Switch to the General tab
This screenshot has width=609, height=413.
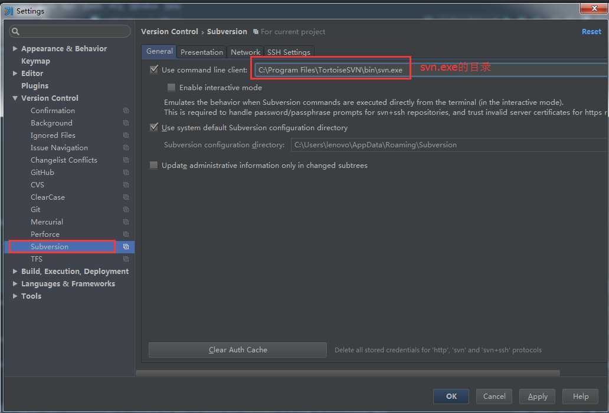pyautogui.click(x=159, y=52)
